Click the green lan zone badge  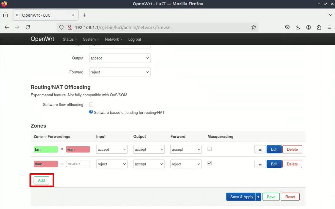pos(46,149)
